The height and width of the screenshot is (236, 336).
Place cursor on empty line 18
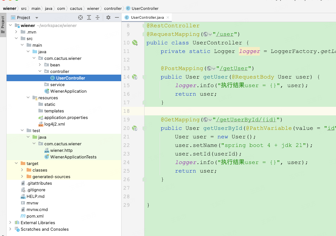pyautogui.click(x=240, y=111)
